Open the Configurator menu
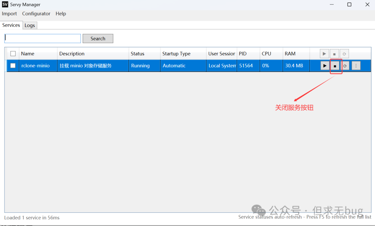 point(36,14)
